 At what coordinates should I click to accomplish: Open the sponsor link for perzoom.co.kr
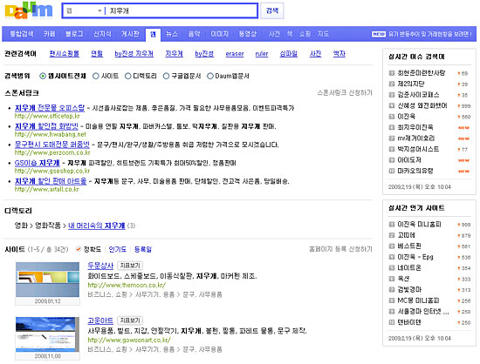tap(52, 145)
